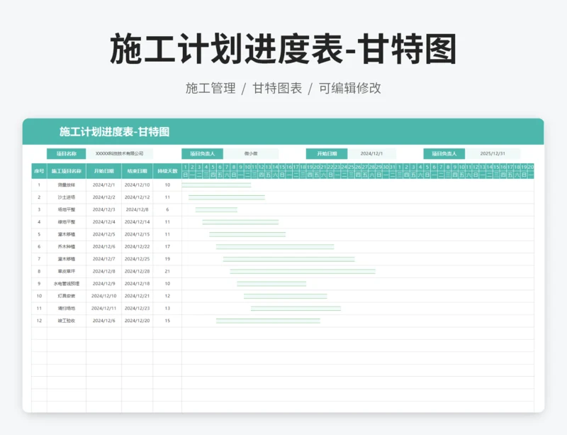Click duration cell showing 21 days
The height and width of the screenshot is (435, 567).
point(167,271)
